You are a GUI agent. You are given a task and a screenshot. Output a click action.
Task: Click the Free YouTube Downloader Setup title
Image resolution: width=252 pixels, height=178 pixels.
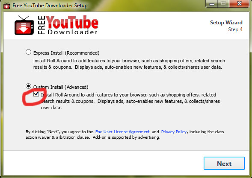[50, 6]
